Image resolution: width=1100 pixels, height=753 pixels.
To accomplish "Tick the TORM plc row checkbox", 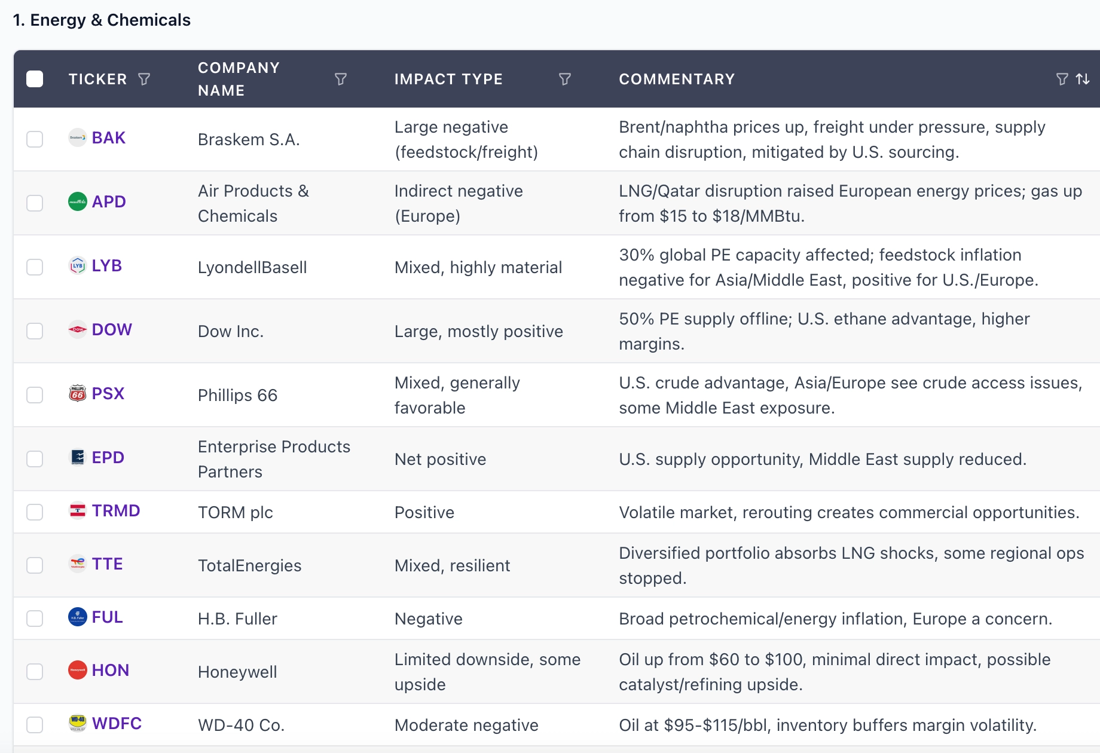I will point(35,512).
